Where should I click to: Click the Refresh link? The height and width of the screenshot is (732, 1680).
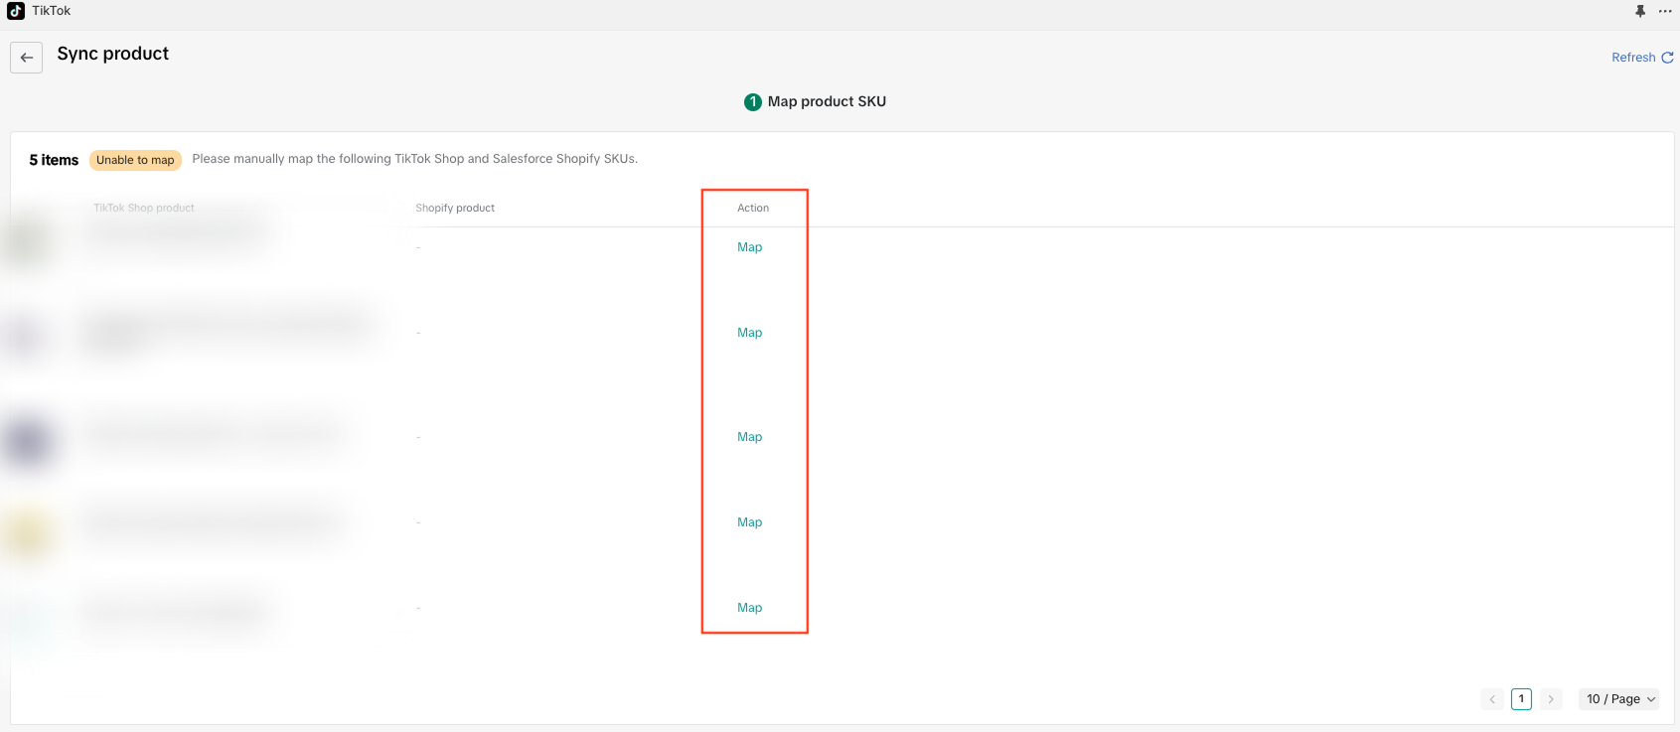[1633, 58]
